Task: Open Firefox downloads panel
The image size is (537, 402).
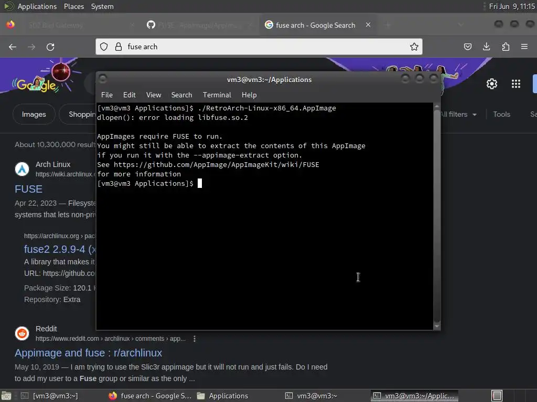Action: tap(487, 47)
